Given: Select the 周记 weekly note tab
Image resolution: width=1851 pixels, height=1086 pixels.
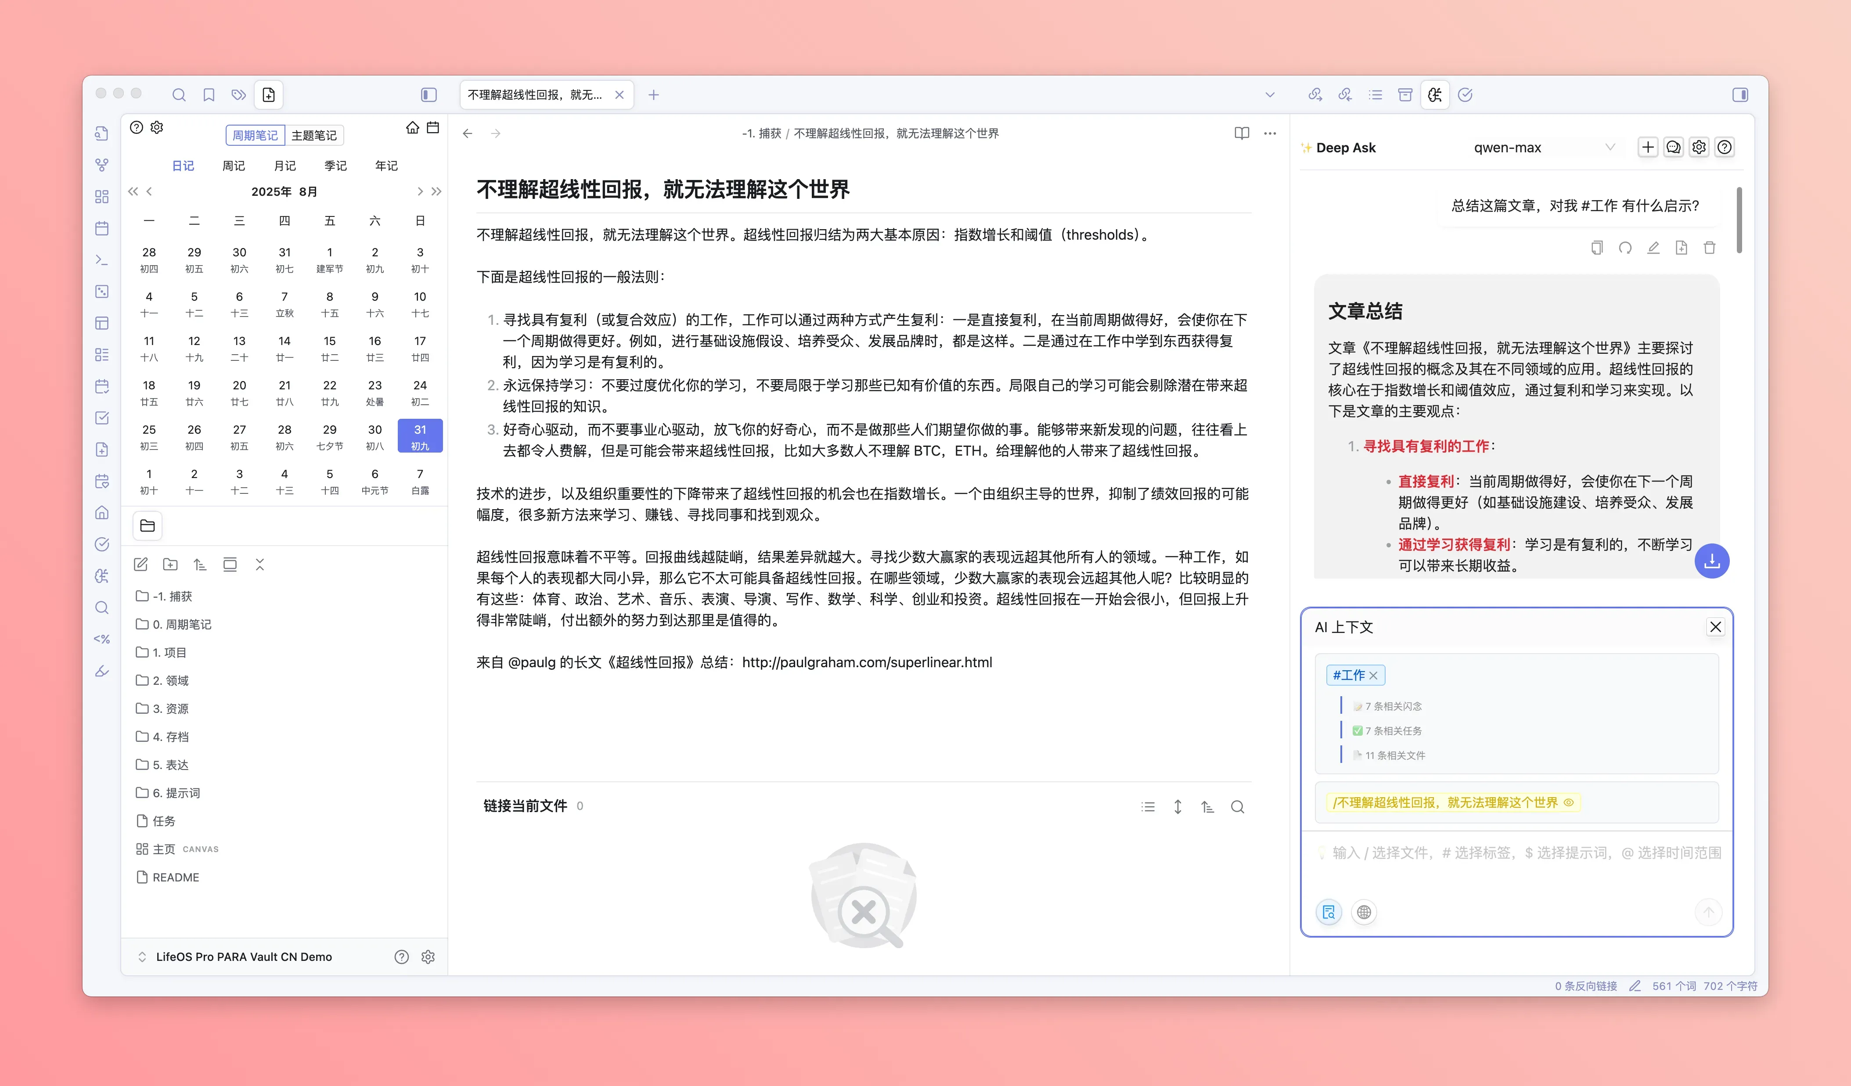Looking at the screenshot, I should pos(234,166).
